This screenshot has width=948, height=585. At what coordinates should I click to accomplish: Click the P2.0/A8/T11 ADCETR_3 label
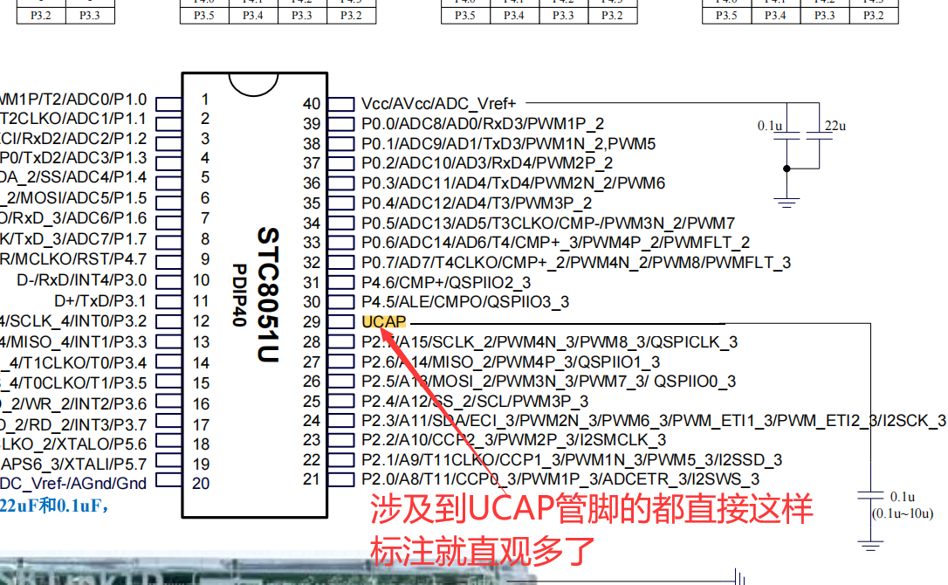560,479
